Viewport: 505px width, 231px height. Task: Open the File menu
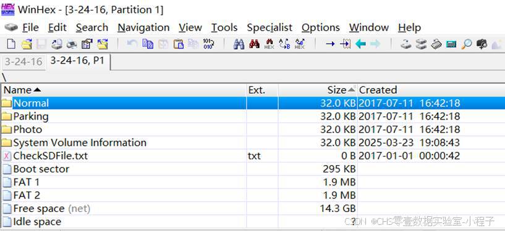[30, 28]
